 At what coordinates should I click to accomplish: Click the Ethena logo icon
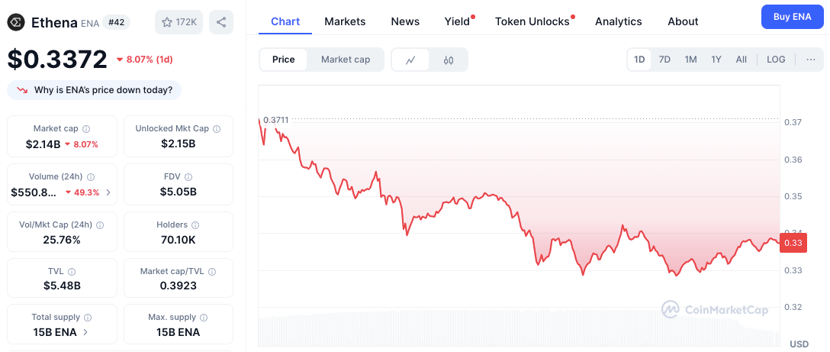(x=17, y=21)
